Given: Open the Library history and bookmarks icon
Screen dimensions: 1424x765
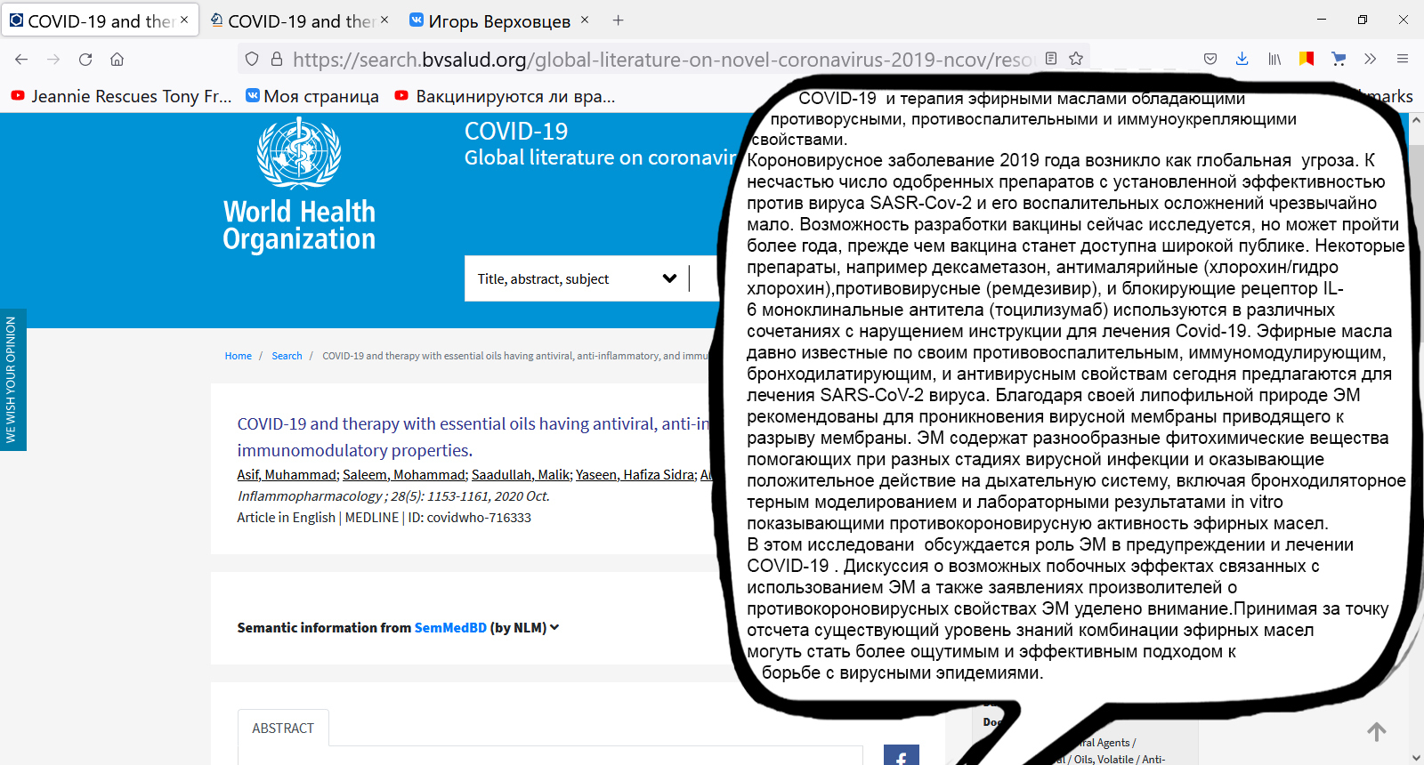Looking at the screenshot, I should (x=1274, y=59).
